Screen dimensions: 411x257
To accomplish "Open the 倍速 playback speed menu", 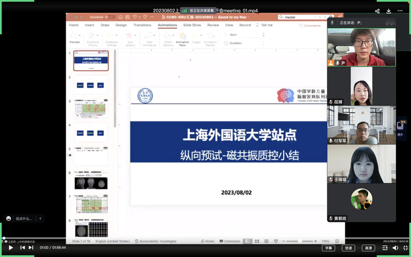I will [x=348, y=247].
